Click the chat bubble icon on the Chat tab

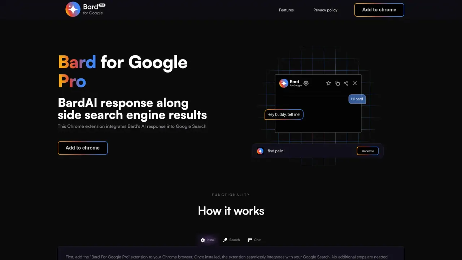(x=250, y=240)
